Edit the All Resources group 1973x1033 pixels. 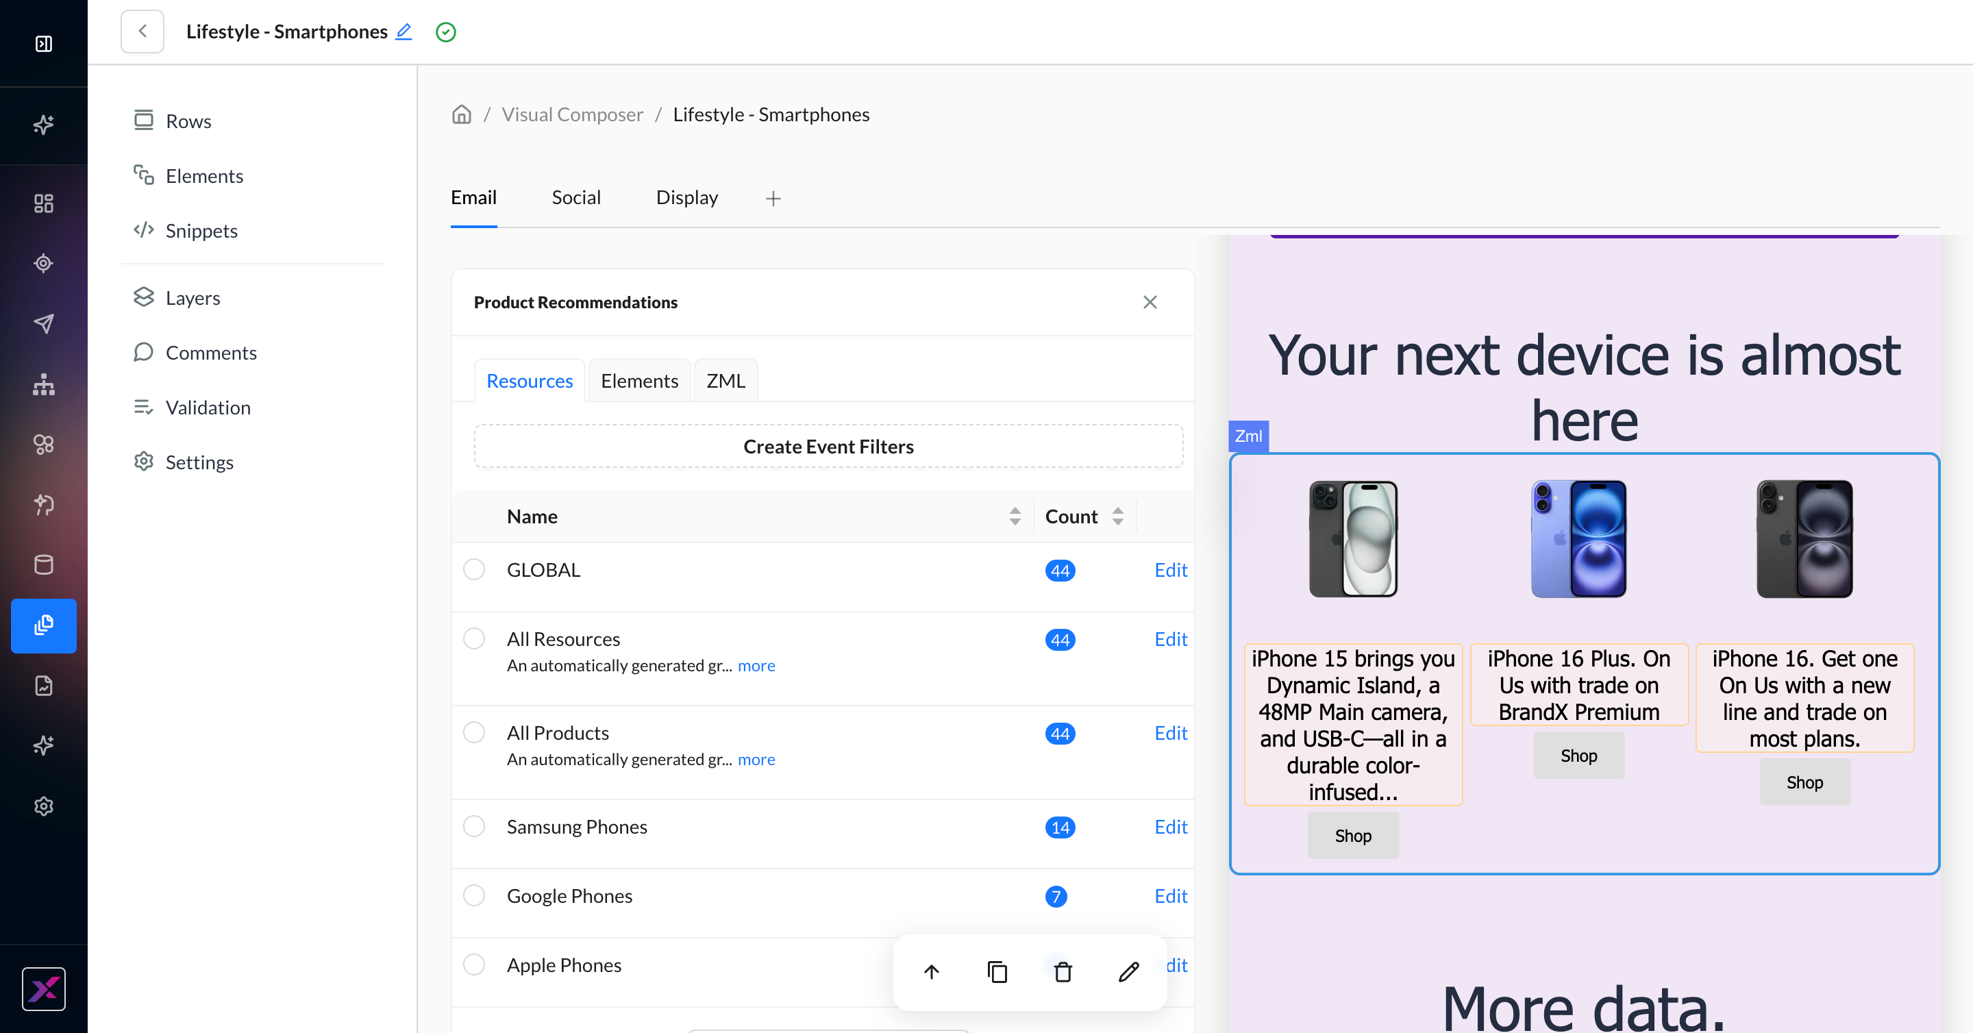(1170, 639)
